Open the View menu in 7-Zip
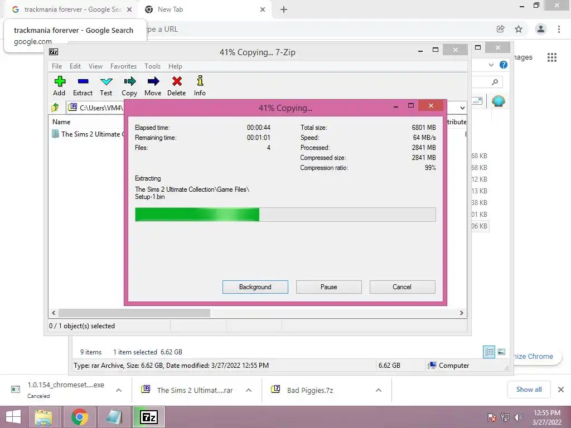This screenshot has height=428, width=571. (x=95, y=66)
